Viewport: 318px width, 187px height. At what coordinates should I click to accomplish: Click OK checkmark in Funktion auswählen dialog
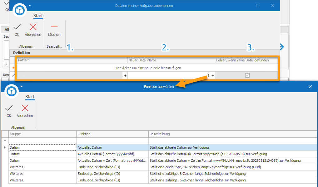[9, 108]
